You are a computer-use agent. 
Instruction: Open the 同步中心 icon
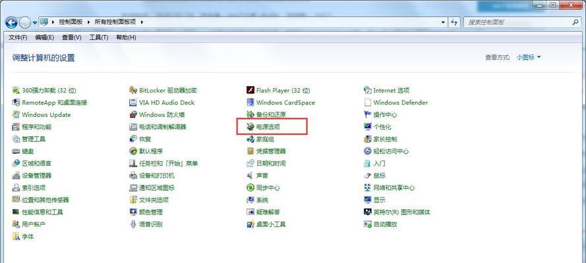(250, 188)
